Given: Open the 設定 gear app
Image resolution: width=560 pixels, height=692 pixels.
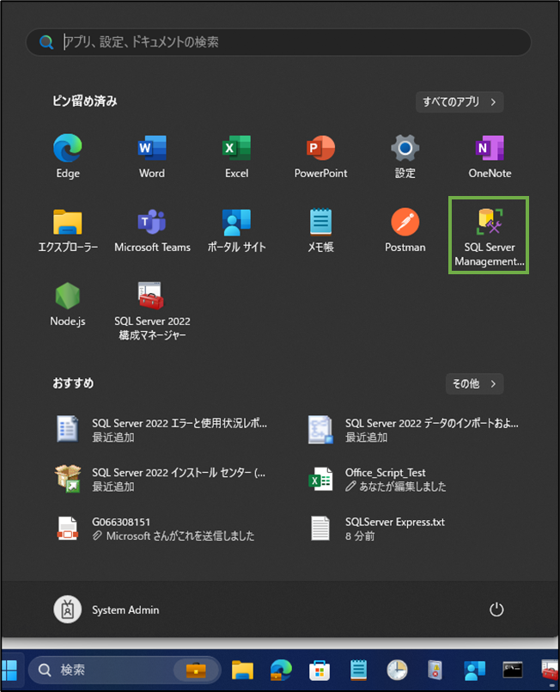Looking at the screenshot, I should coord(405,156).
